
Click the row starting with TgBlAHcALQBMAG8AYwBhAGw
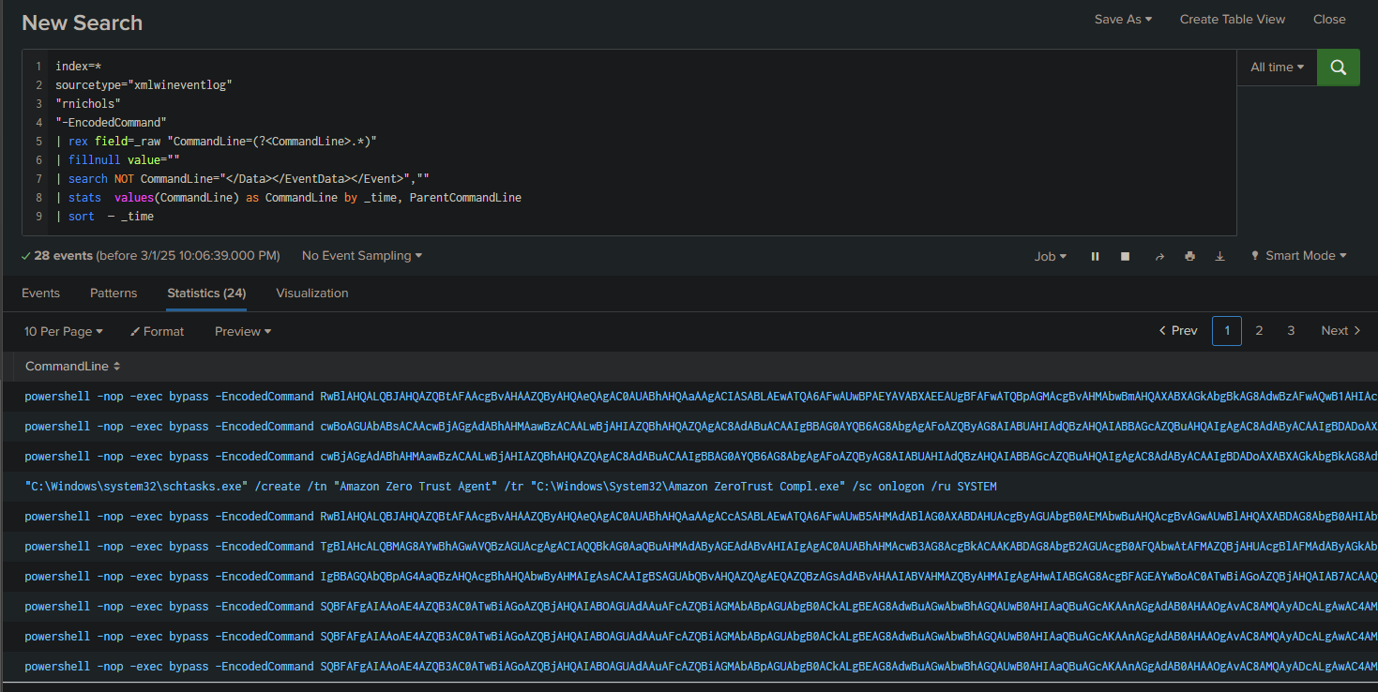coord(689,547)
